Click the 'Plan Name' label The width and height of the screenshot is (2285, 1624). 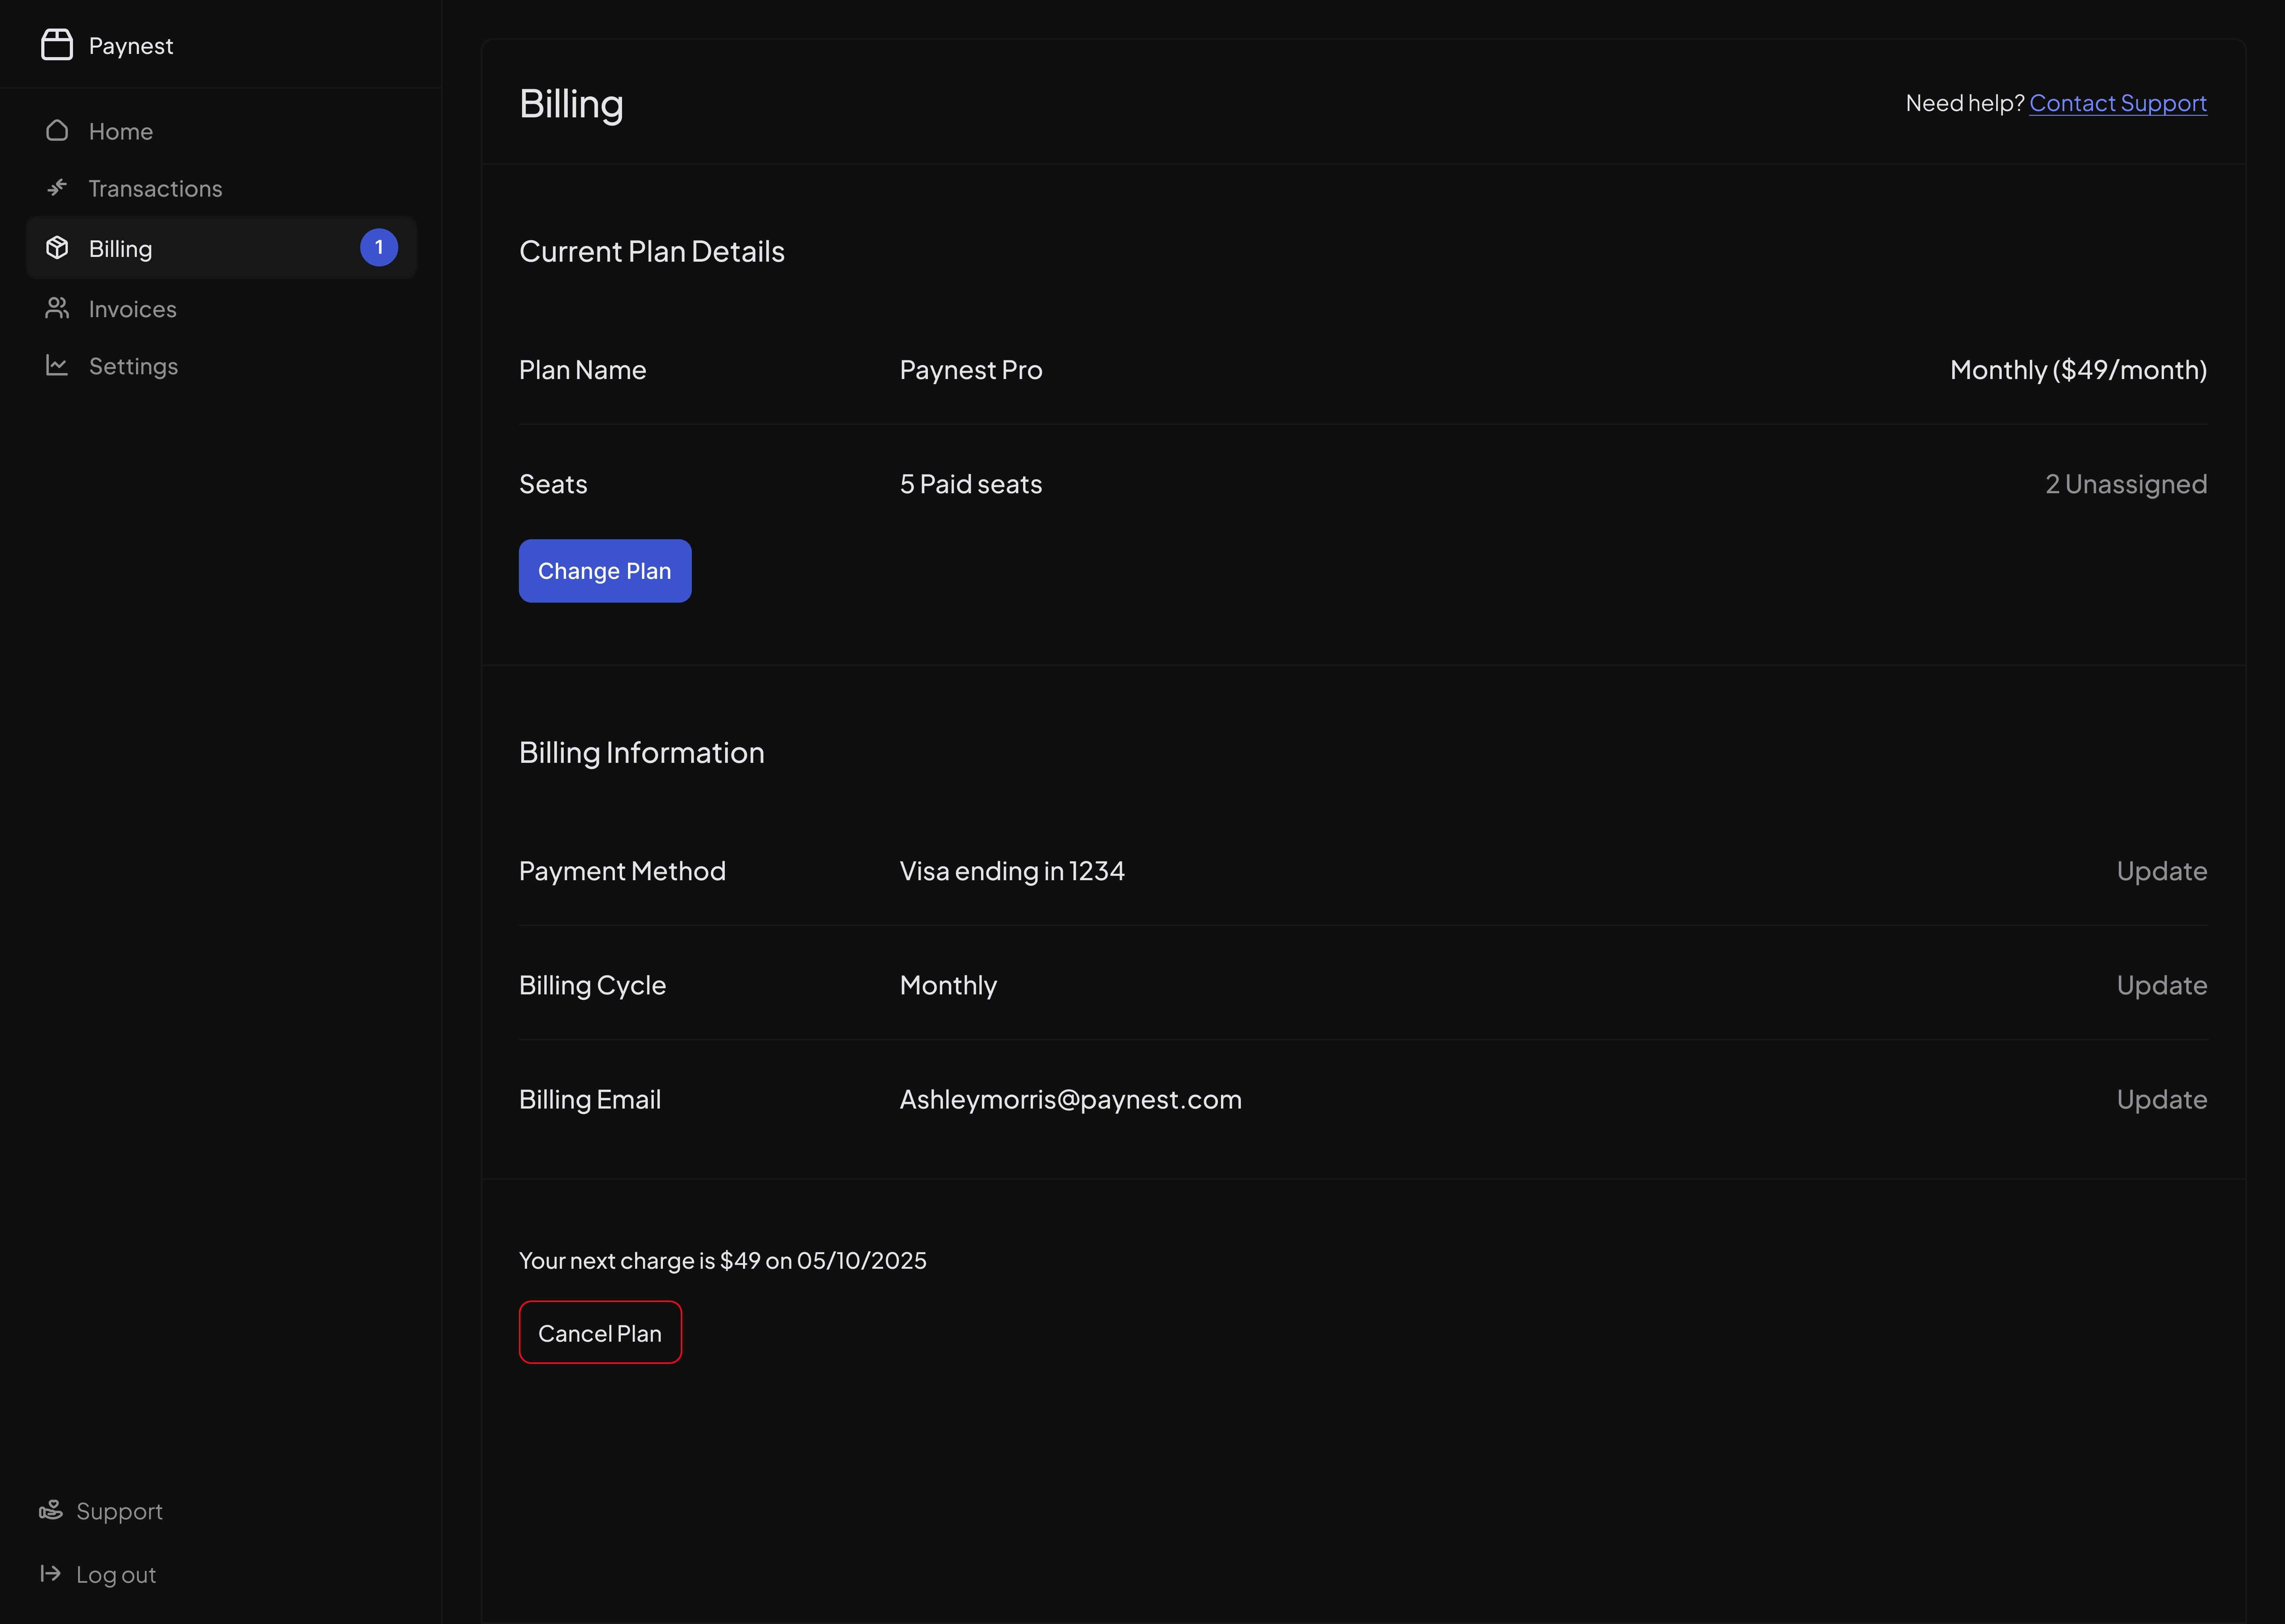tap(582, 370)
